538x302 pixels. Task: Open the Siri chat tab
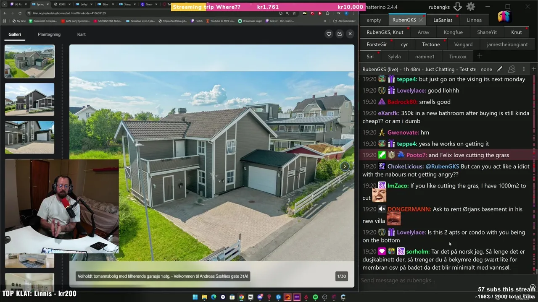click(370, 57)
